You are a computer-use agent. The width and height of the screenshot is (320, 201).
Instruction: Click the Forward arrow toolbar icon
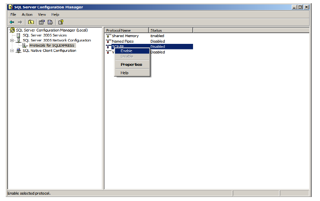20,22
